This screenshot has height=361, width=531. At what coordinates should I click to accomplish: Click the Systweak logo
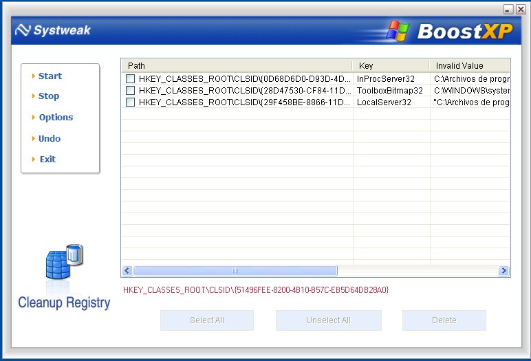click(x=53, y=30)
